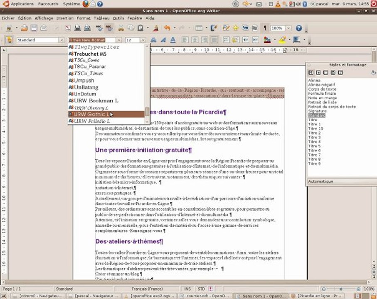The width and height of the screenshot is (377, 299).
Task: Apply the Titre 1 style
Action: pos(315,124)
